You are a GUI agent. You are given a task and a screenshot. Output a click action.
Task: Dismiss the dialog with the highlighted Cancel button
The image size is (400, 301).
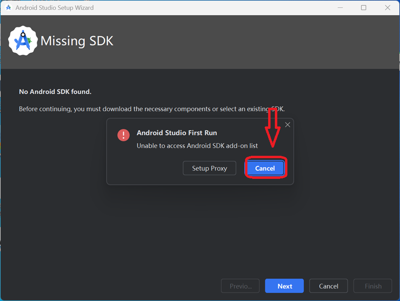[x=265, y=168]
